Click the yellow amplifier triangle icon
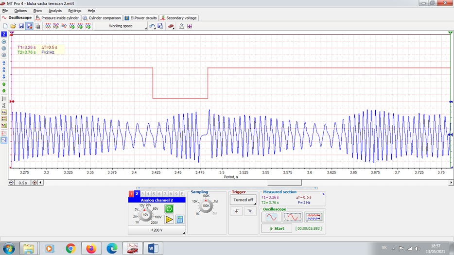The width and height of the screenshot is (454, 255). [x=169, y=220]
